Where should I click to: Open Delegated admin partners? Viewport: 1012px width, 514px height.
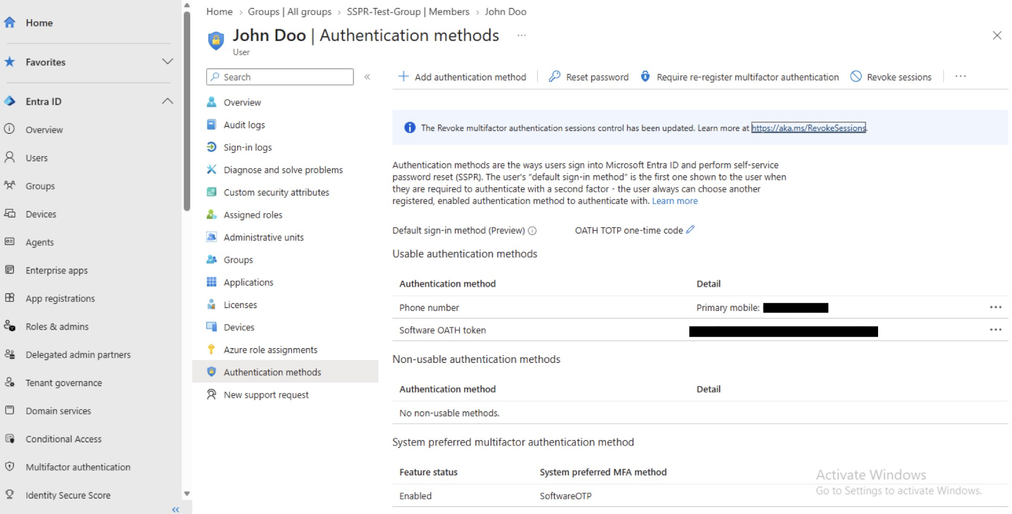(x=78, y=355)
